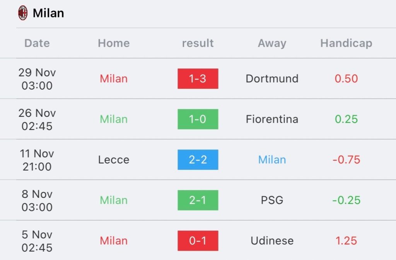Click the 1.25 handicap value
Screen dimensions: 396x260
[x=346, y=241]
